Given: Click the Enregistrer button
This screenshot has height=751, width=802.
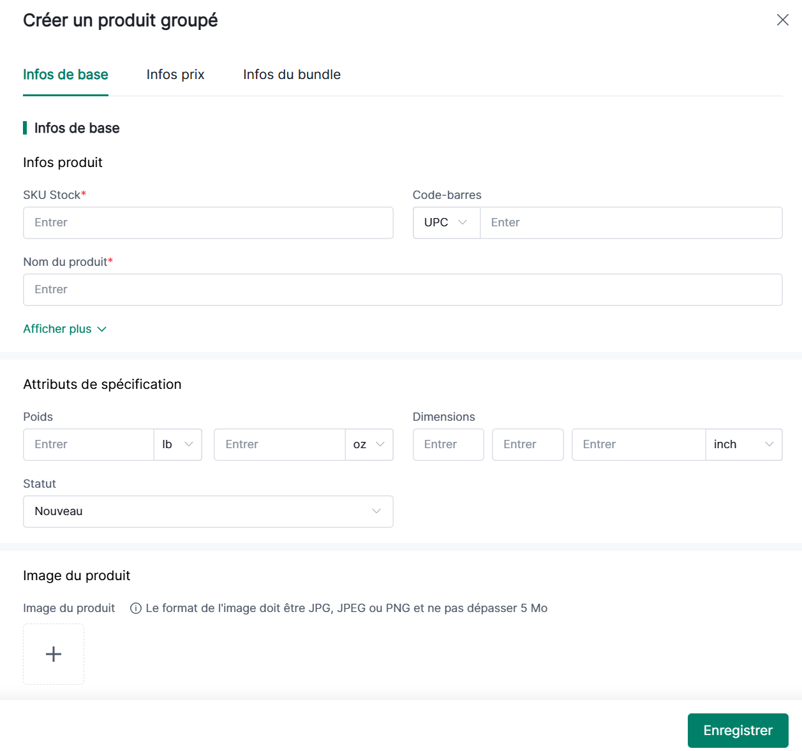Looking at the screenshot, I should [738, 731].
